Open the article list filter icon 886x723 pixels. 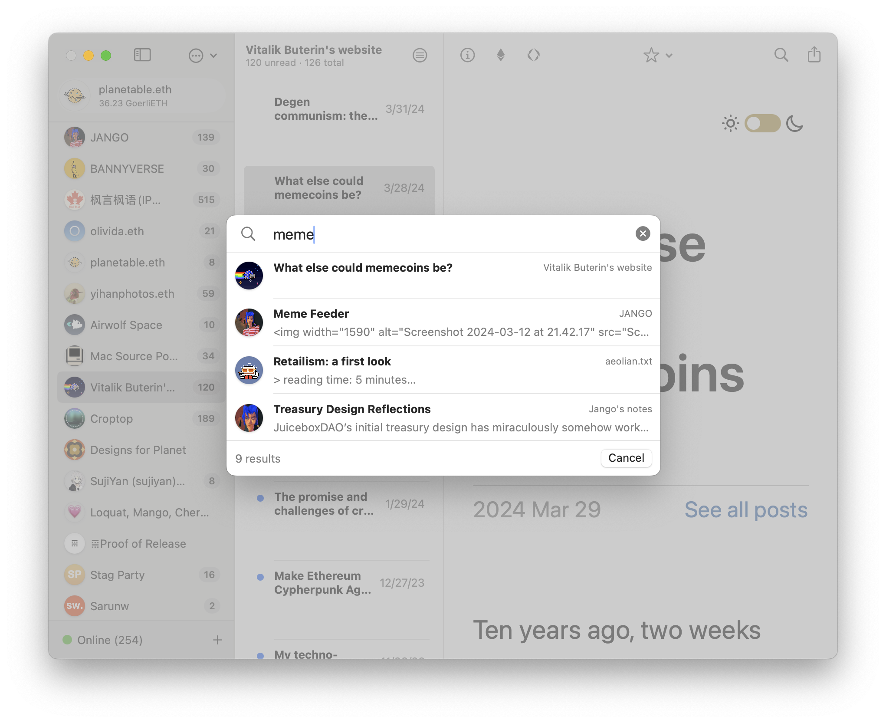click(x=420, y=56)
